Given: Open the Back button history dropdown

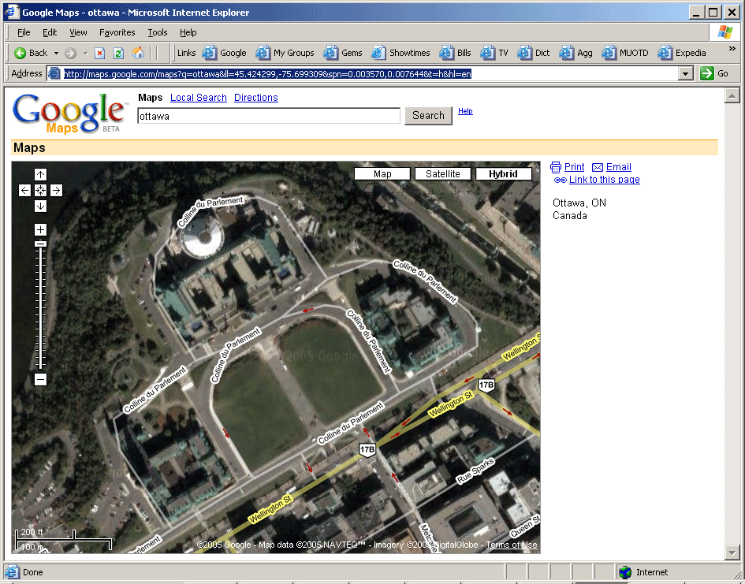Looking at the screenshot, I should coord(56,53).
